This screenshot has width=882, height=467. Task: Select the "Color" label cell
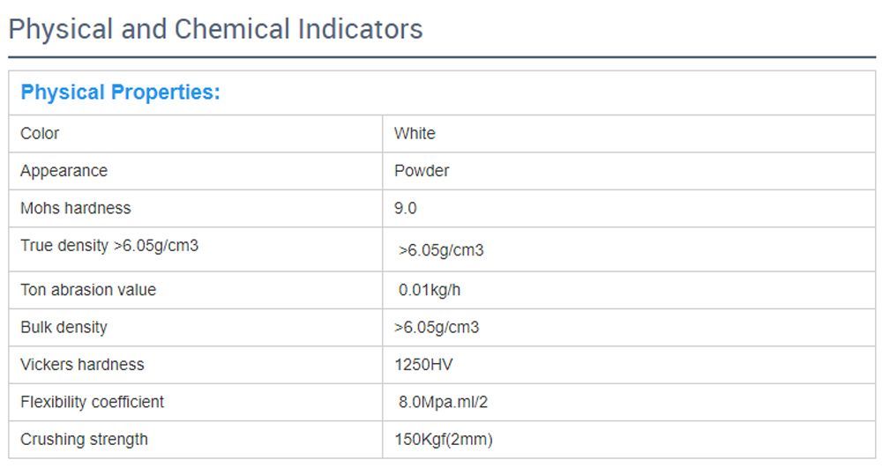point(40,134)
